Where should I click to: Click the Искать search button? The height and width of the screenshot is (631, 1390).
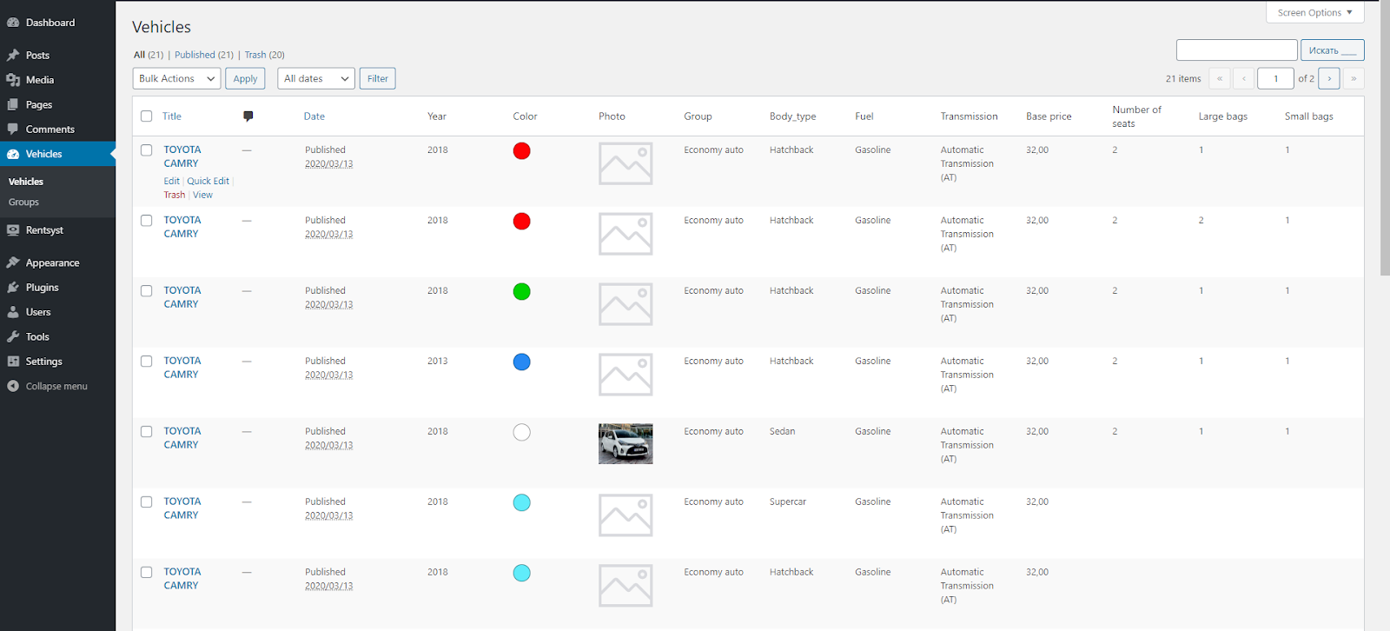1333,50
